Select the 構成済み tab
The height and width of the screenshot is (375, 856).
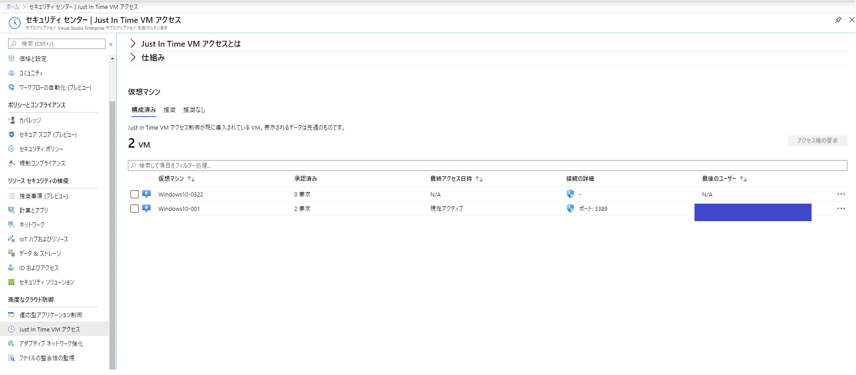click(x=144, y=110)
